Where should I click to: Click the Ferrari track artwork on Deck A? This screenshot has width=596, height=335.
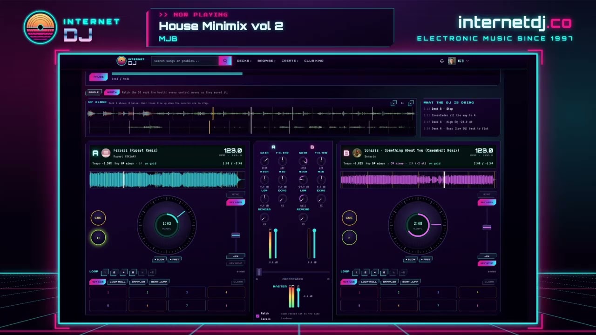(106, 153)
